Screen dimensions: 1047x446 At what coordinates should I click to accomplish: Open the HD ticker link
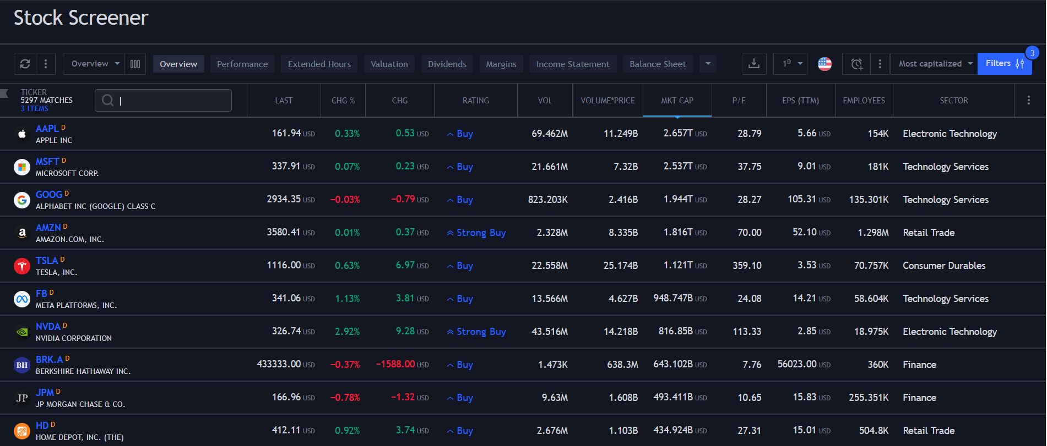42,425
